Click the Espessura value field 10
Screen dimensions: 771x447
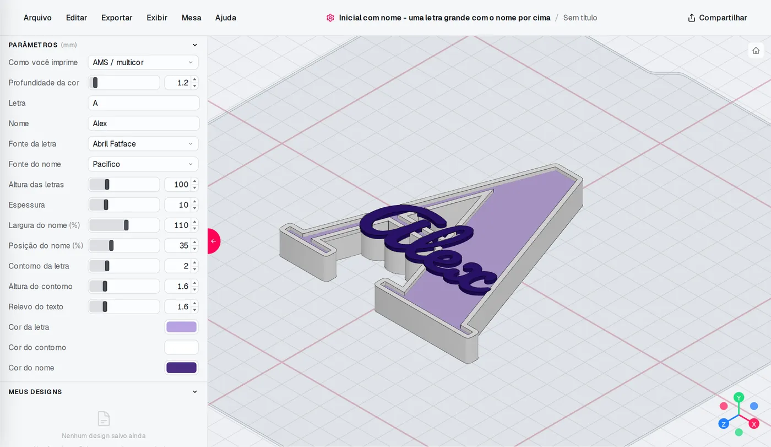pos(177,205)
